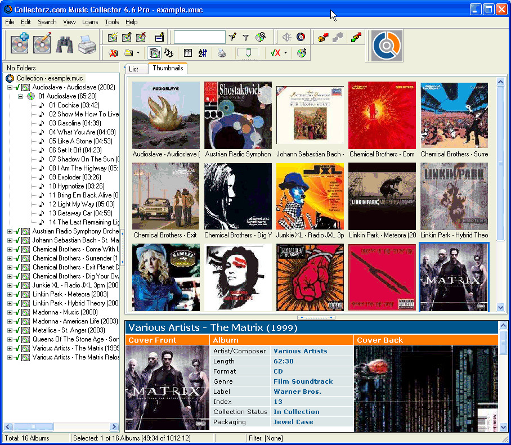Screen dimensions: 511x445
Task: Toggle green checkmark beside Various Artists - The Matrix Reloaded
Action: (x=17, y=357)
